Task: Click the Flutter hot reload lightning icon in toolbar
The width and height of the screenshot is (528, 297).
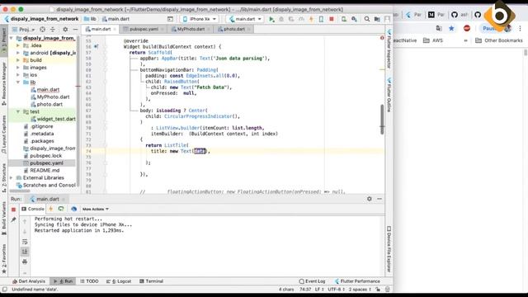Action: tap(311, 19)
